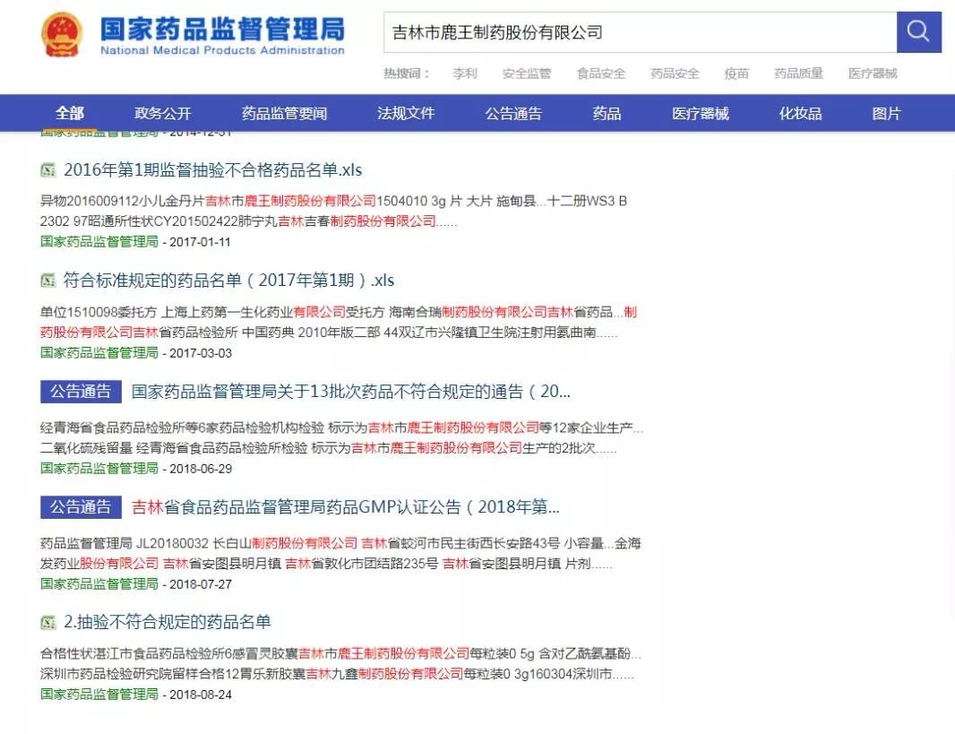The width and height of the screenshot is (955, 734).
Task: Switch to 图片 tab
Action: pyautogui.click(x=886, y=113)
